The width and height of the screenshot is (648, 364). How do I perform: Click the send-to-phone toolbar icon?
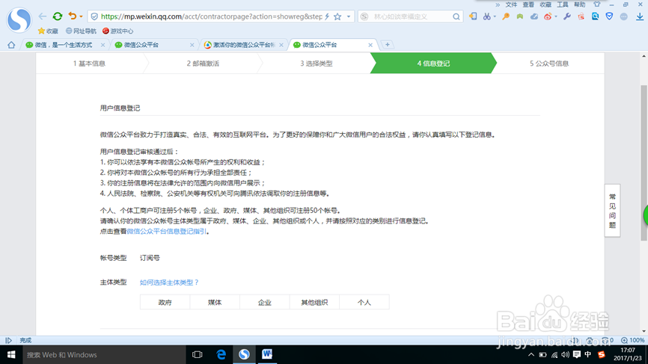473,16
